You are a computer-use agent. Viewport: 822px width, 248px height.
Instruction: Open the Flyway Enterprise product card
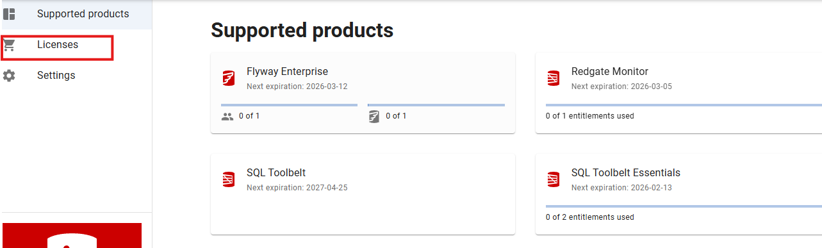coord(363,93)
